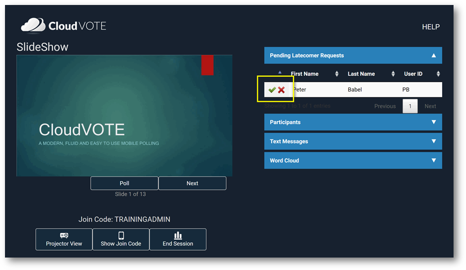Select the last name cell 'Babel'

pos(354,90)
